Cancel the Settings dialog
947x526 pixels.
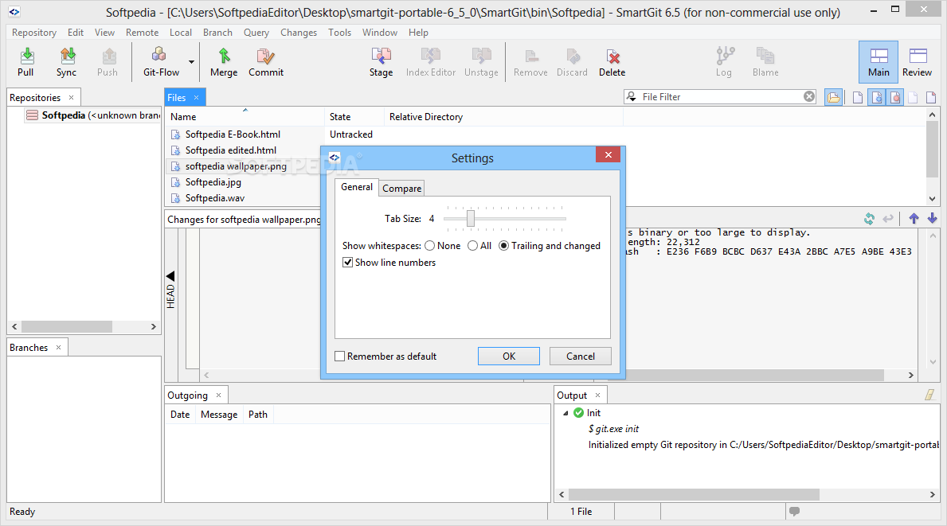click(x=581, y=357)
